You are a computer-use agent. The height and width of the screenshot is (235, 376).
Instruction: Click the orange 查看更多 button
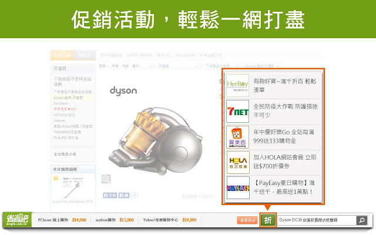[x=247, y=220]
